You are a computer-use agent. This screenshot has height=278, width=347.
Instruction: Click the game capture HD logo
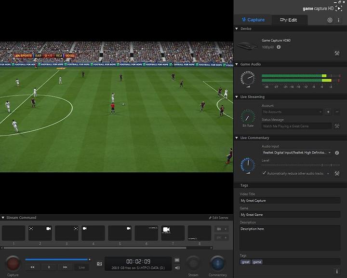[322, 8]
